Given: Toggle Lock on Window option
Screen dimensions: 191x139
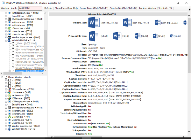Looking at the screenshot, I should click(x=155, y=8).
